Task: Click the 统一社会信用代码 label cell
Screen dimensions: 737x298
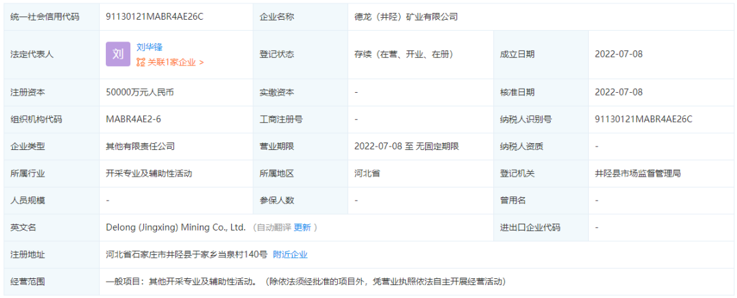Action: [x=51, y=17]
